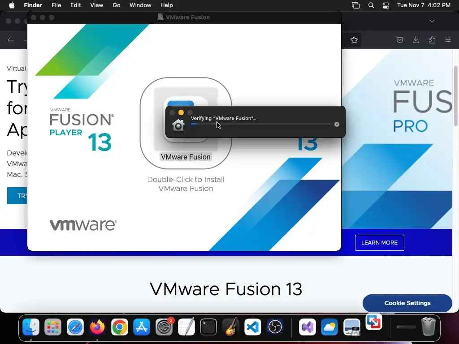The height and width of the screenshot is (344, 459).
Task: Open the Firefox hamburger application menu
Action: coord(448,40)
